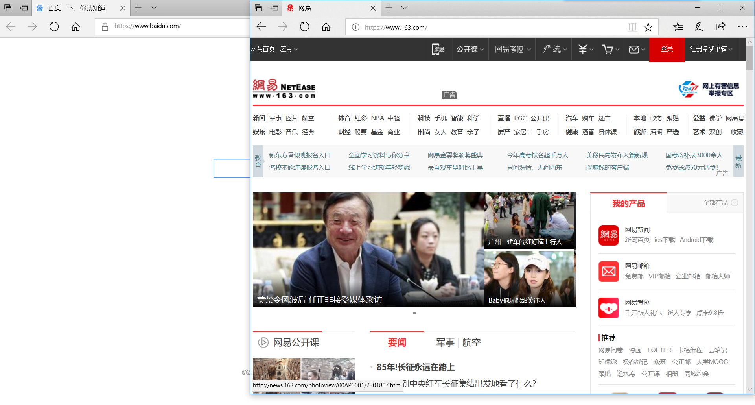Open home page in 163.com window
The height and width of the screenshot is (405, 755).
pos(326,27)
